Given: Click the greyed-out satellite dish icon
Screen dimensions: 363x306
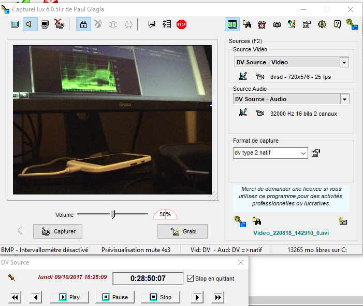Looking at the screenshot, I should point(98,24).
